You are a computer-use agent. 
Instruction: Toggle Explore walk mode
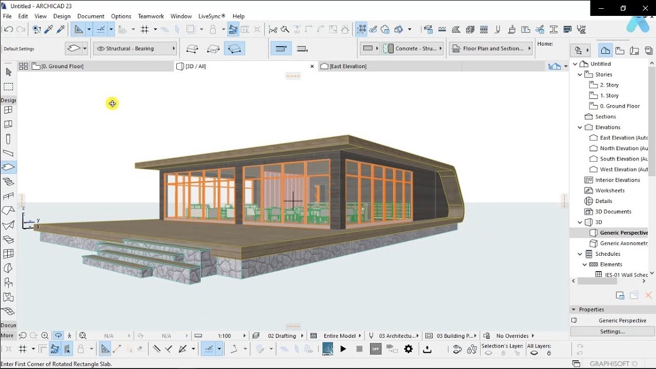pos(70,336)
